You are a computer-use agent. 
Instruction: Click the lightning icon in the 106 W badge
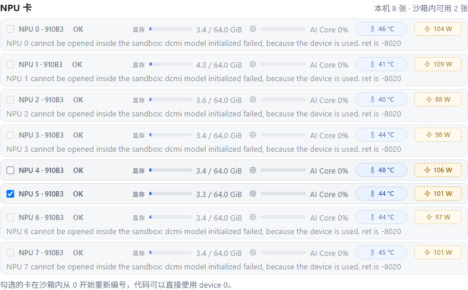coord(427,170)
